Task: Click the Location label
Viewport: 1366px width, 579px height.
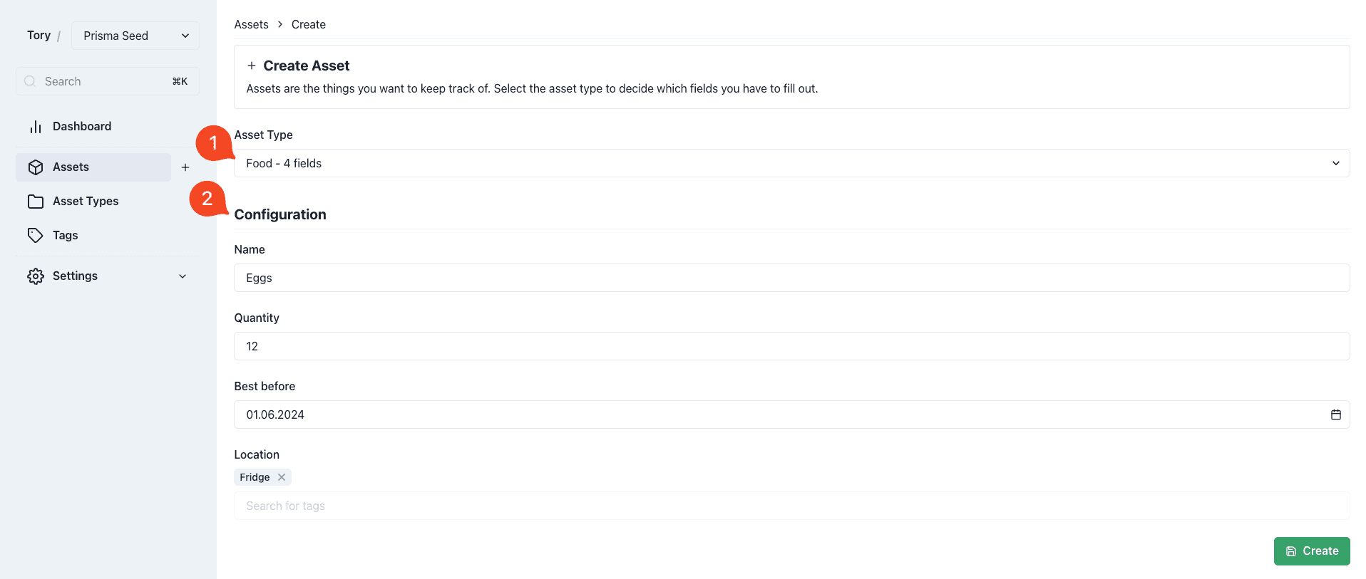Action: click(x=257, y=454)
